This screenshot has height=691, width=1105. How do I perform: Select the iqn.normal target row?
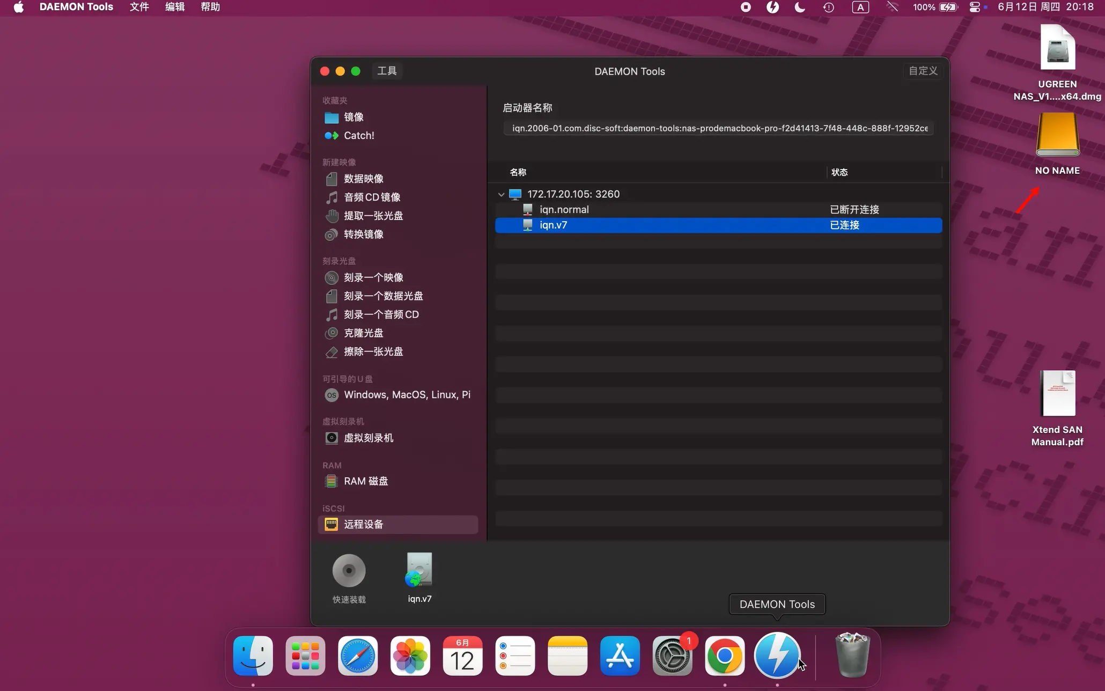click(x=718, y=210)
